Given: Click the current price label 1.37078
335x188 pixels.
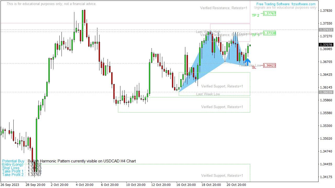Looking at the screenshot, I should pos(326,45).
